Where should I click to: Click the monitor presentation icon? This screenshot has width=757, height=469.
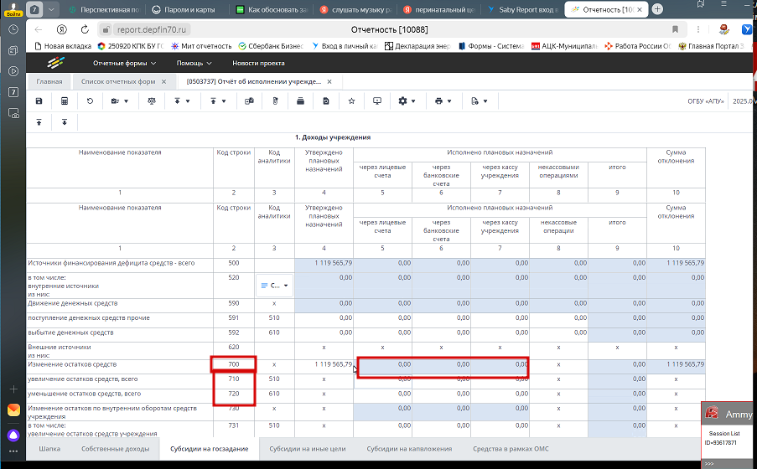pos(377,101)
